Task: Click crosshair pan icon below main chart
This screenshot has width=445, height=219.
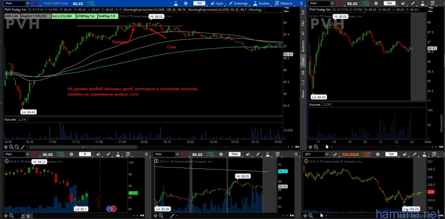Action: (x=6, y=147)
